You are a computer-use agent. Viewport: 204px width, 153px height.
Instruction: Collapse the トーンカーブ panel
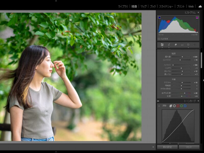point(198,101)
